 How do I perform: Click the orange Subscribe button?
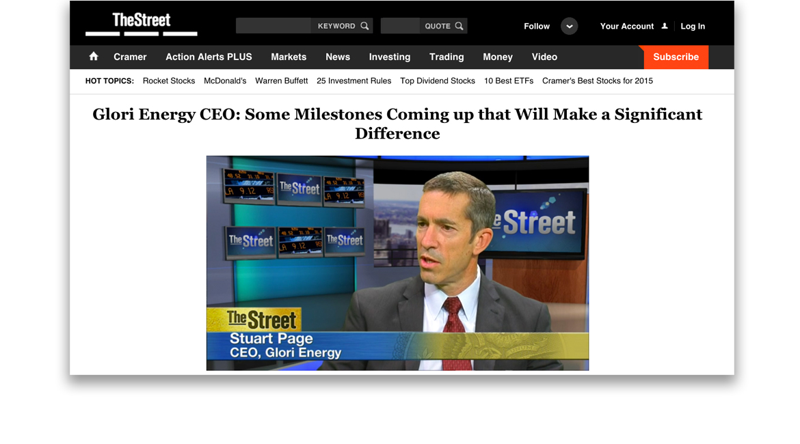[676, 57]
